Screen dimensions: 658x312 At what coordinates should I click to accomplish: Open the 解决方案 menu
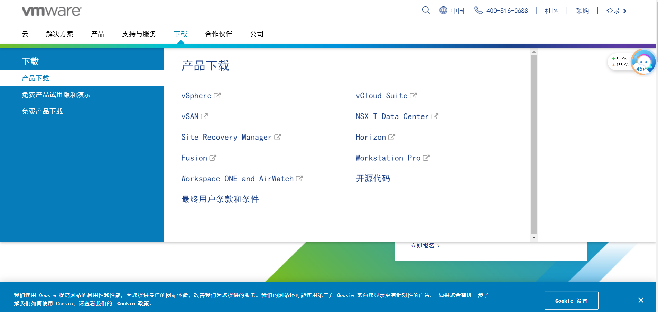tap(59, 34)
